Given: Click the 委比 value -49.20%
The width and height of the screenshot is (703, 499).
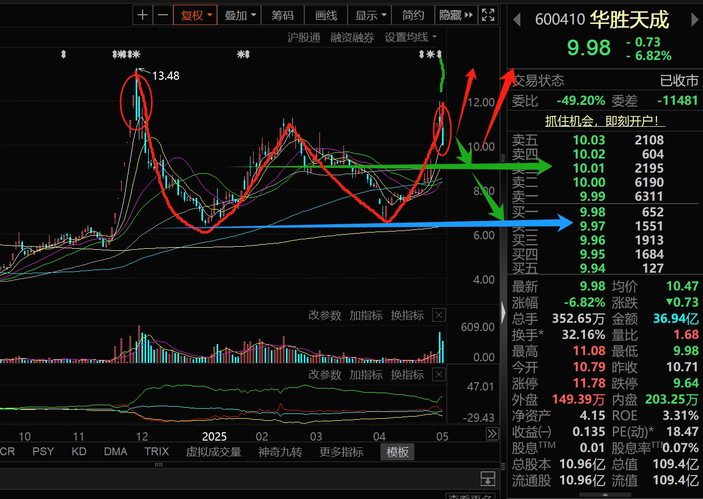Looking at the screenshot, I should click(581, 101).
